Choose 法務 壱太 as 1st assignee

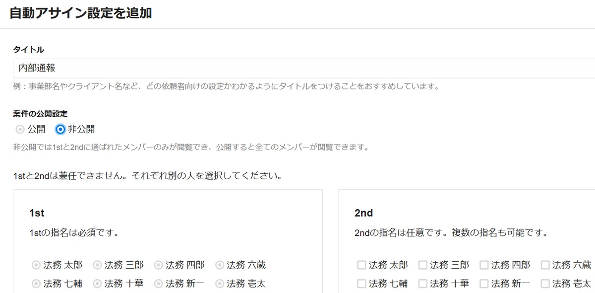[220, 284]
